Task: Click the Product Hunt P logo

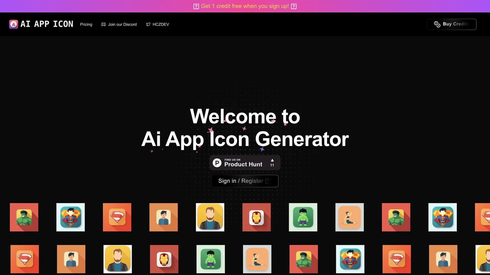Action: 217,163
